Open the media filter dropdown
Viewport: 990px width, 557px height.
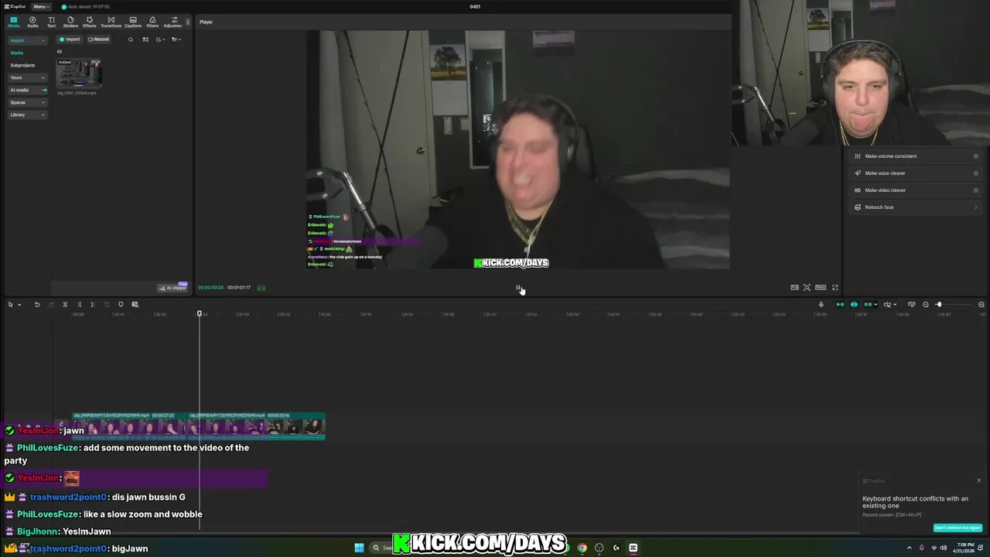pyautogui.click(x=176, y=39)
